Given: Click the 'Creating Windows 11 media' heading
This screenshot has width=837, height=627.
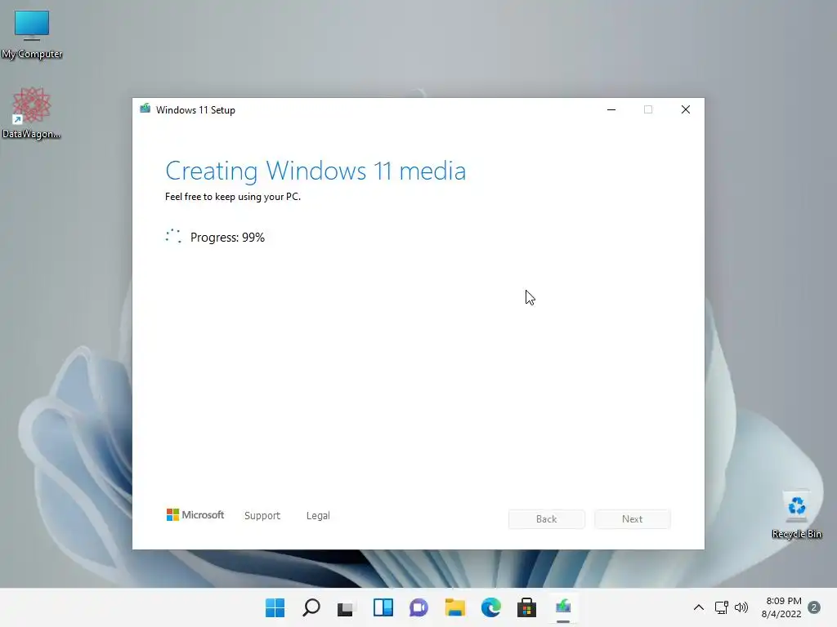Looking at the screenshot, I should point(316,171).
